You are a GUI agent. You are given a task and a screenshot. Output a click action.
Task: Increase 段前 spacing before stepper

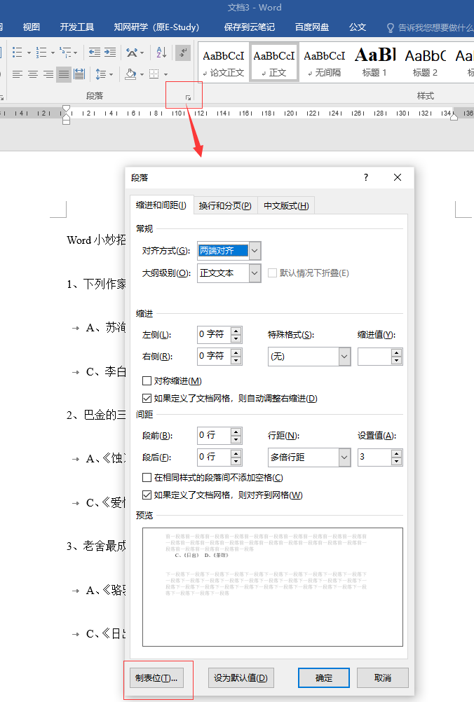pos(236,432)
